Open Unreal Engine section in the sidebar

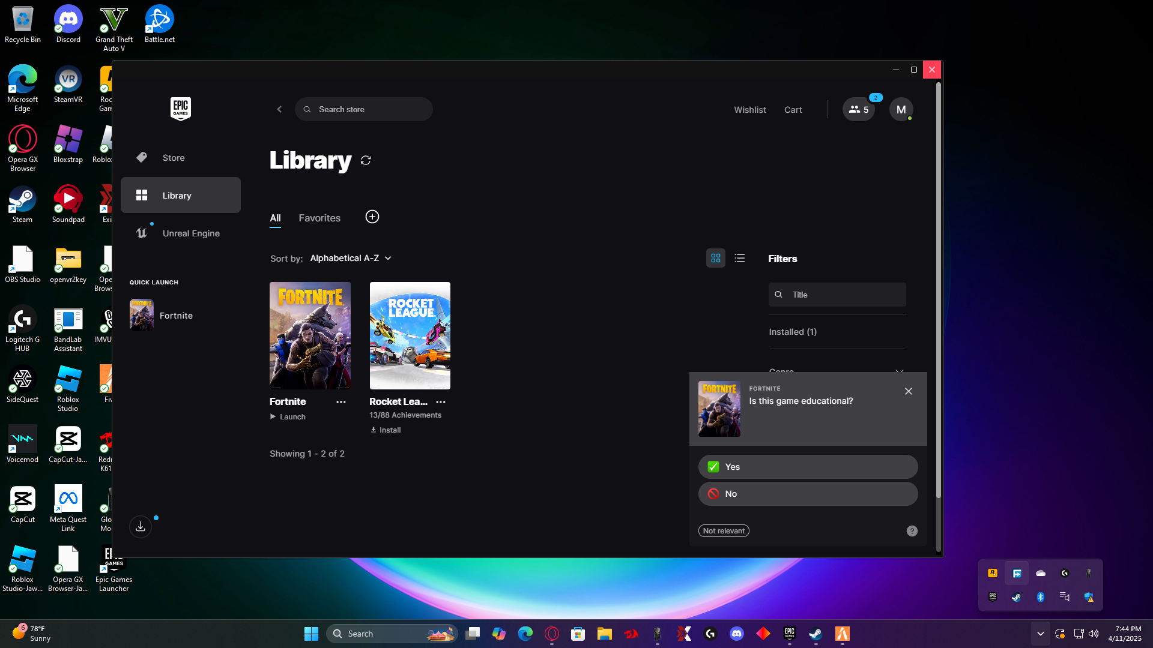click(181, 233)
